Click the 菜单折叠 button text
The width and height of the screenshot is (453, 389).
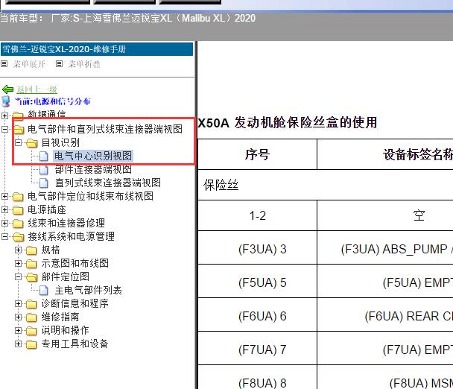(84, 64)
